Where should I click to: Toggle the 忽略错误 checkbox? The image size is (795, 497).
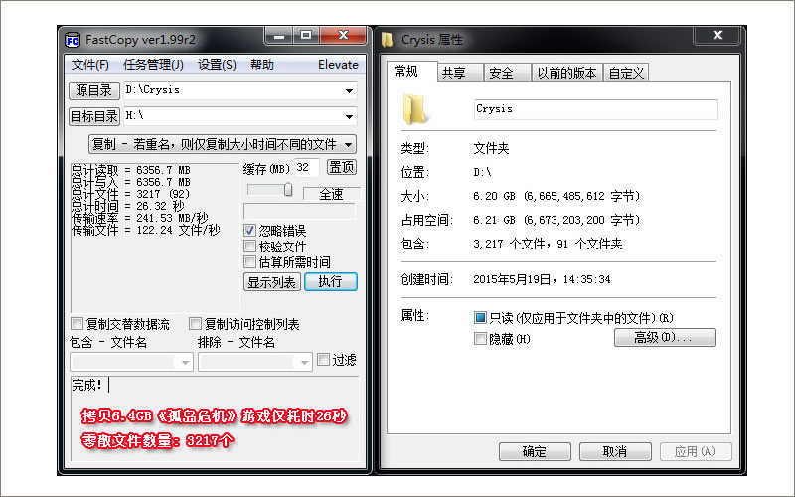pyautogui.click(x=250, y=231)
